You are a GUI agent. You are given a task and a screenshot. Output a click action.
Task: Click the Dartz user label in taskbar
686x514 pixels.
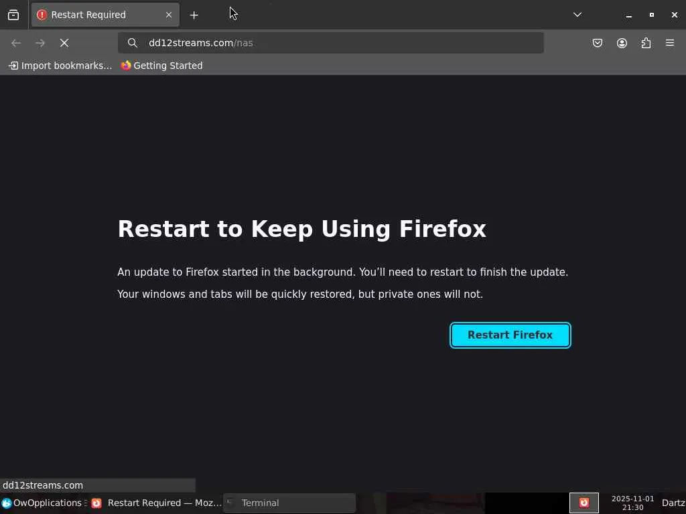point(673,503)
